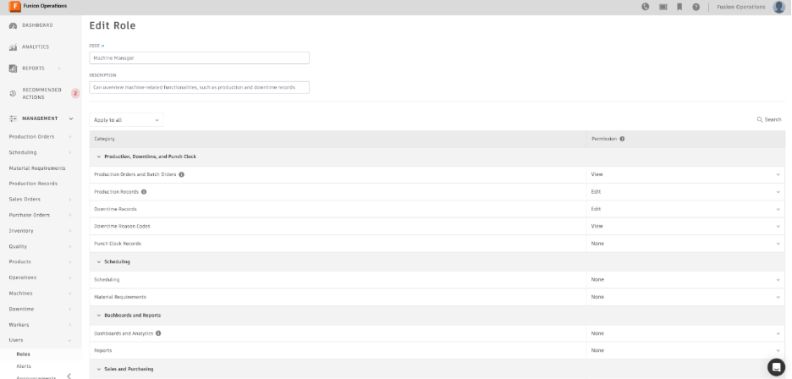The image size is (792, 379).
Task: Open the Apply to all dropdown
Action: click(126, 120)
